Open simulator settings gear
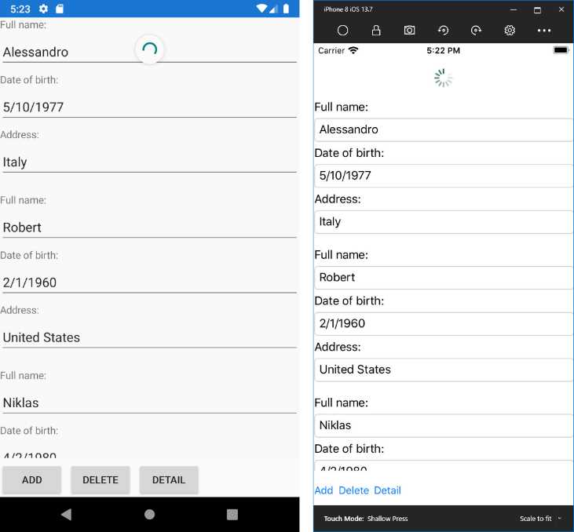The image size is (574, 532). tap(510, 31)
